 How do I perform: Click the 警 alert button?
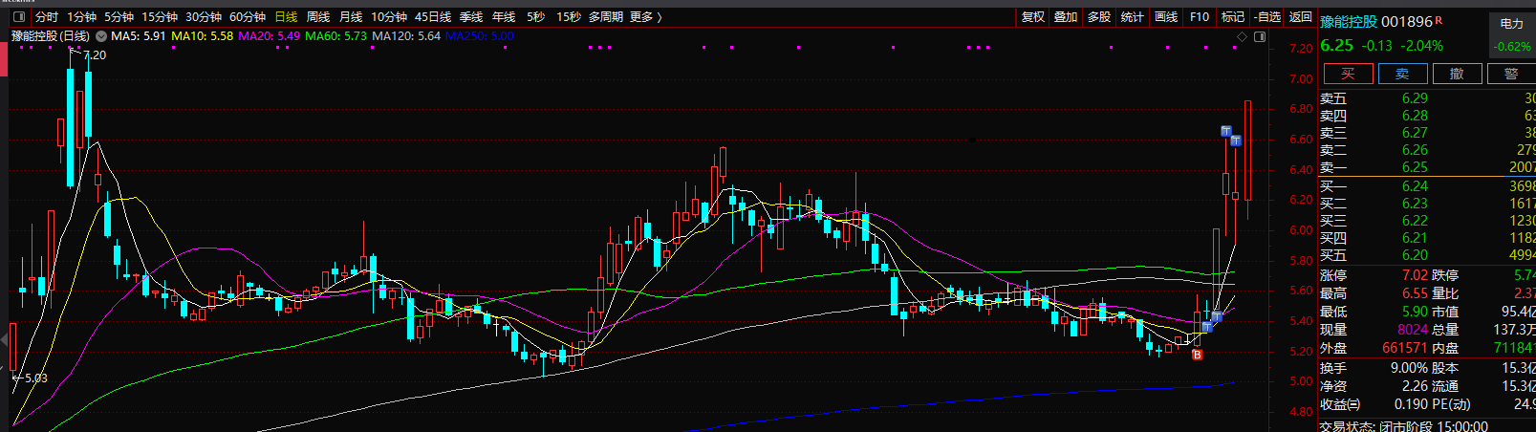tap(1511, 74)
